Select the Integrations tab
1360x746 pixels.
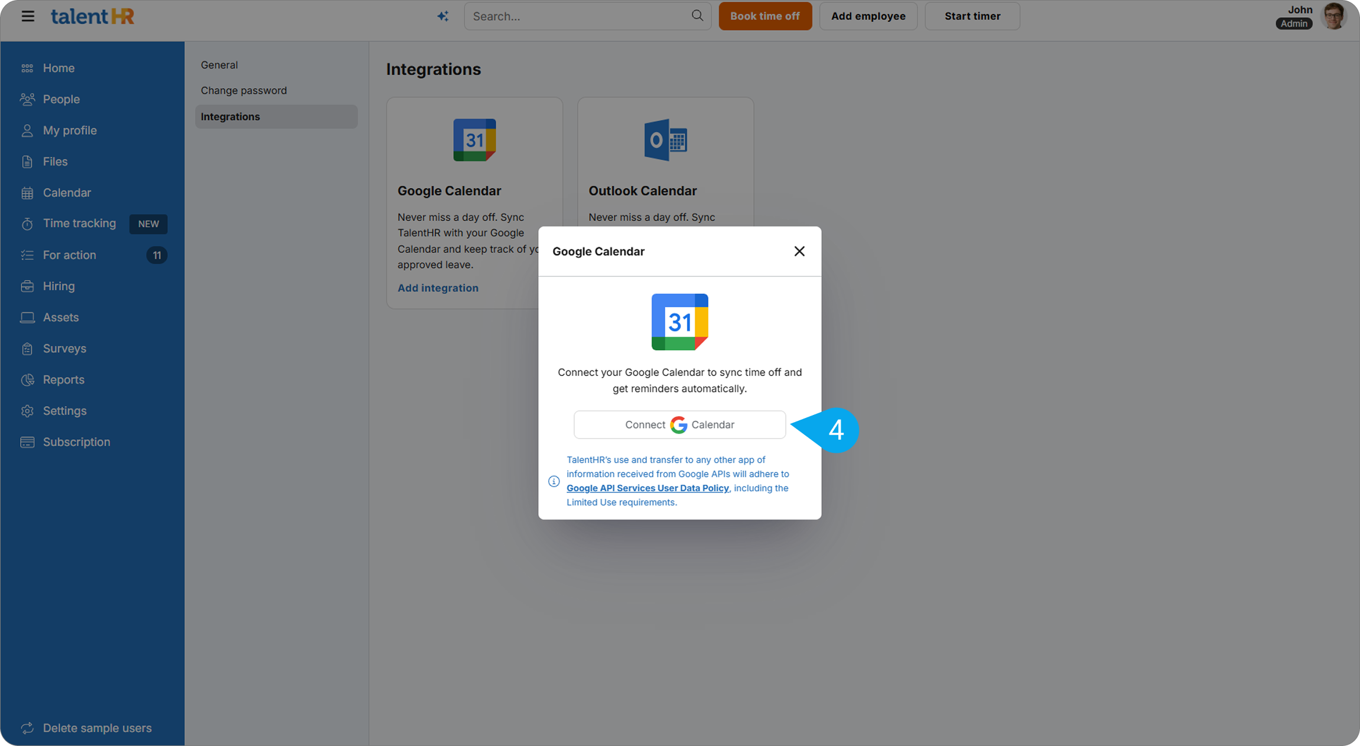(276, 116)
